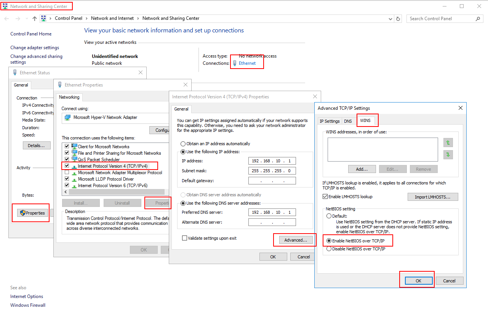The image size is (488, 314).
Task: Select Default NetBIOS setting
Action: pyautogui.click(x=329, y=216)
